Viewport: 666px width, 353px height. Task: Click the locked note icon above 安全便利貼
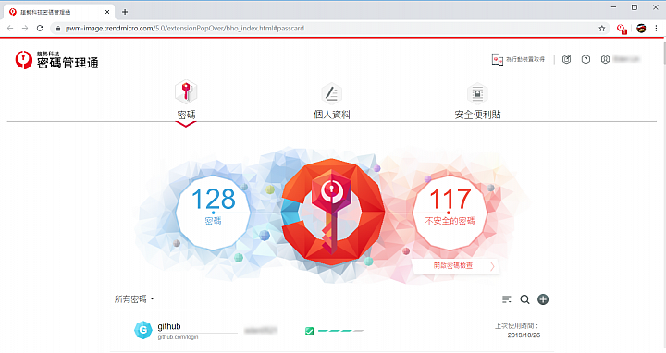click(477, 93)
